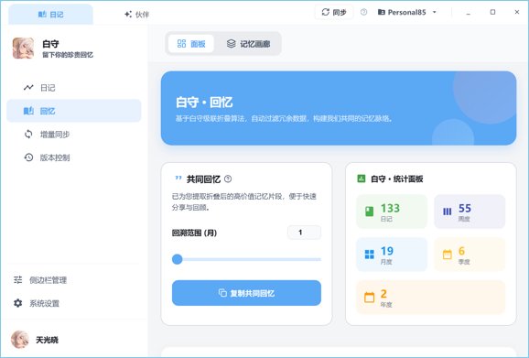Viewport: 529px width, 358px height.
Task: Click the 周度 column bars icon
Action: [x=447, y=212]
